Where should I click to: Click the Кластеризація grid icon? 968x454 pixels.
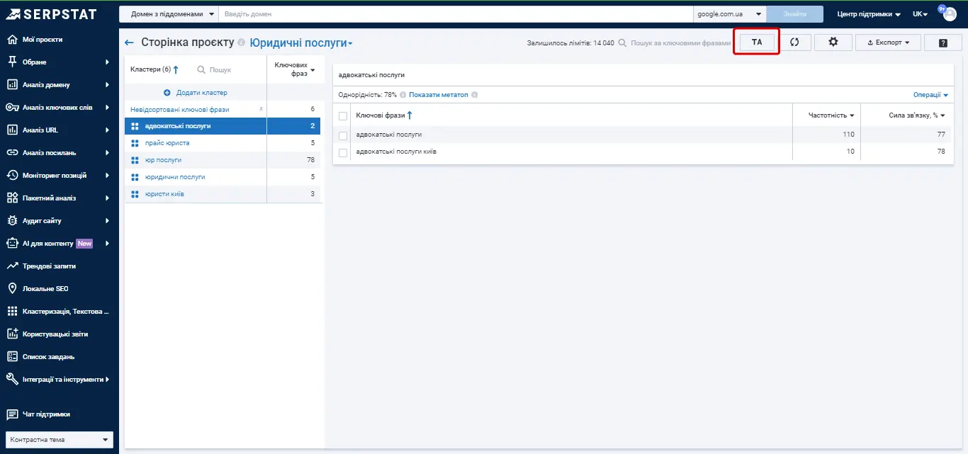(x=12, y=312)
